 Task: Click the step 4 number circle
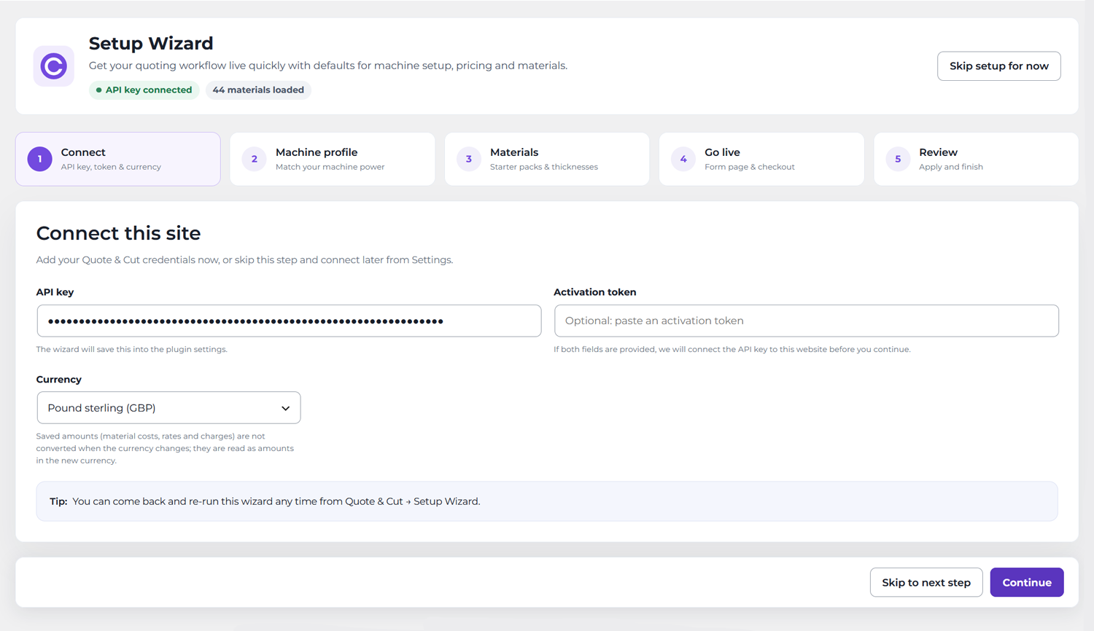point(683,159)
